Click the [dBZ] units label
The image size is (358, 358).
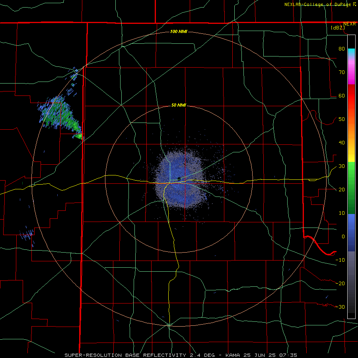click(x=338, y=27)
